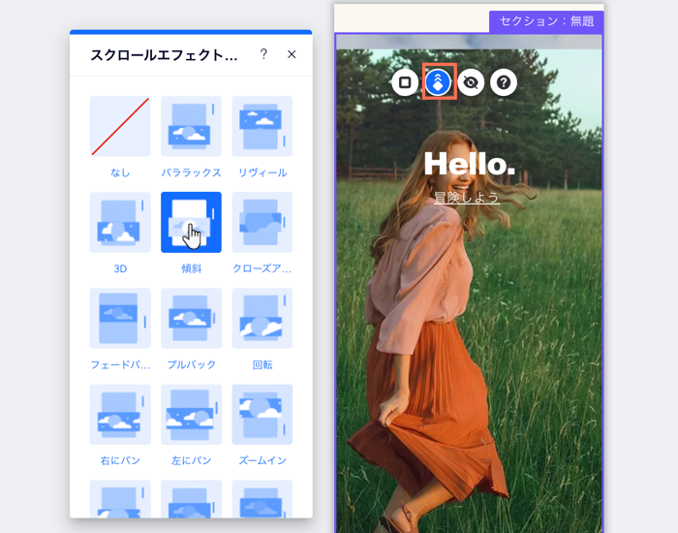The width and height of the screenshot is (678, 533).
Task: Select the 傾斜 effect thumbnail
Action: pos(191,222)
